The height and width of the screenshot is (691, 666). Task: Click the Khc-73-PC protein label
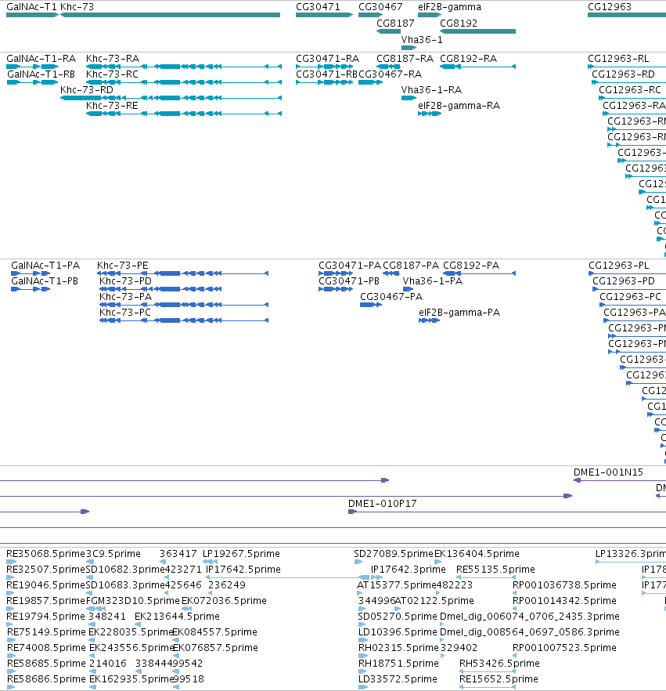(125, 313)
